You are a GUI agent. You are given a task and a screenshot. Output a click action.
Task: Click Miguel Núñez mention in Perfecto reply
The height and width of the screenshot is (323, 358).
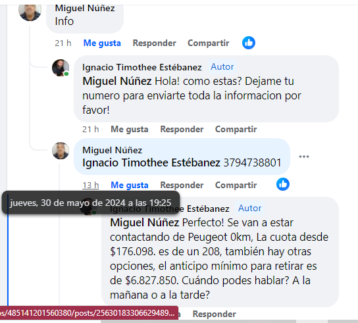(144, 222)
